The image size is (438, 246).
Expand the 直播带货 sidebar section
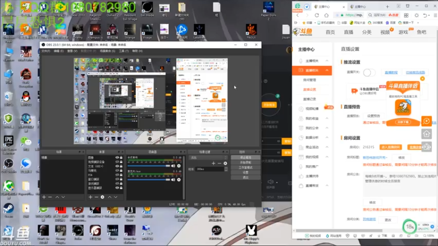[x=327, y=186]
